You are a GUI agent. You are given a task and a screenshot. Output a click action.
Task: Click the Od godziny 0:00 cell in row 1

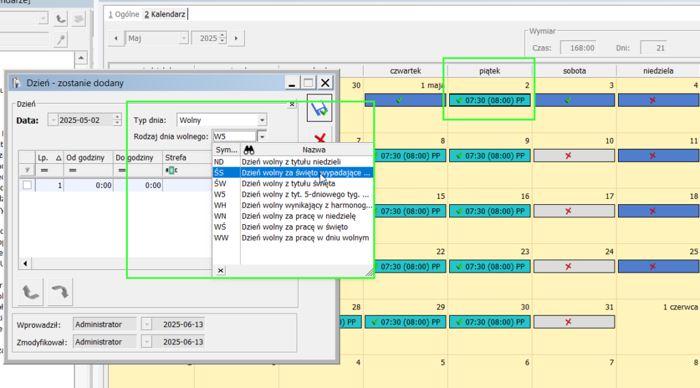coord(88,185)
